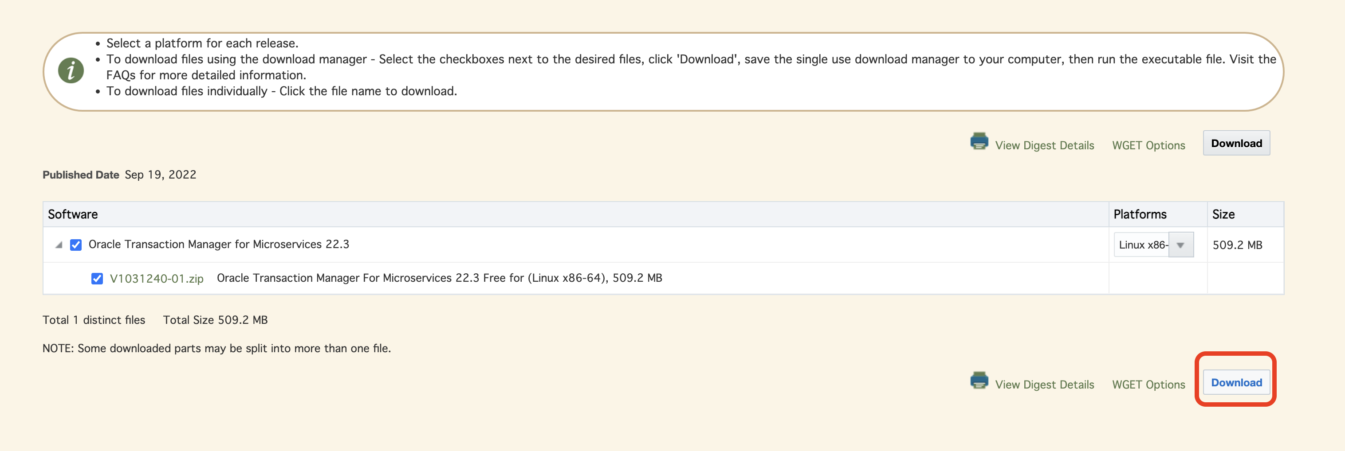The image size is (1345, 451).
Task: Open the Linux x86 platform dropdown
Action: 1180,245
